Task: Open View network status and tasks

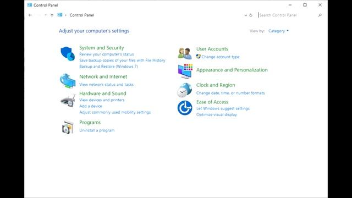Action: click(x=106, y=84)
